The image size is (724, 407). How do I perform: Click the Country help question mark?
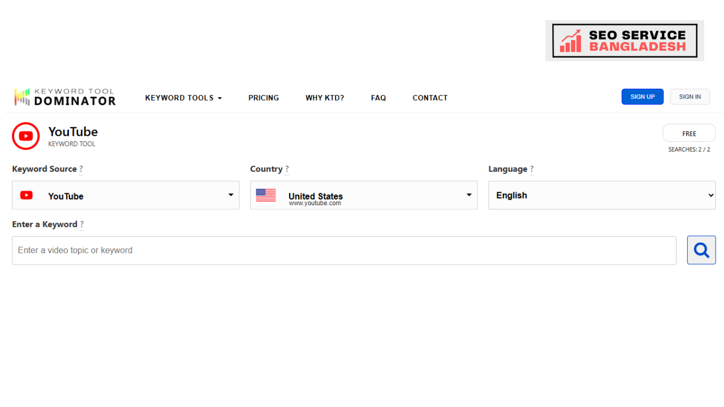pyautogui.click(x=287, y=169)
